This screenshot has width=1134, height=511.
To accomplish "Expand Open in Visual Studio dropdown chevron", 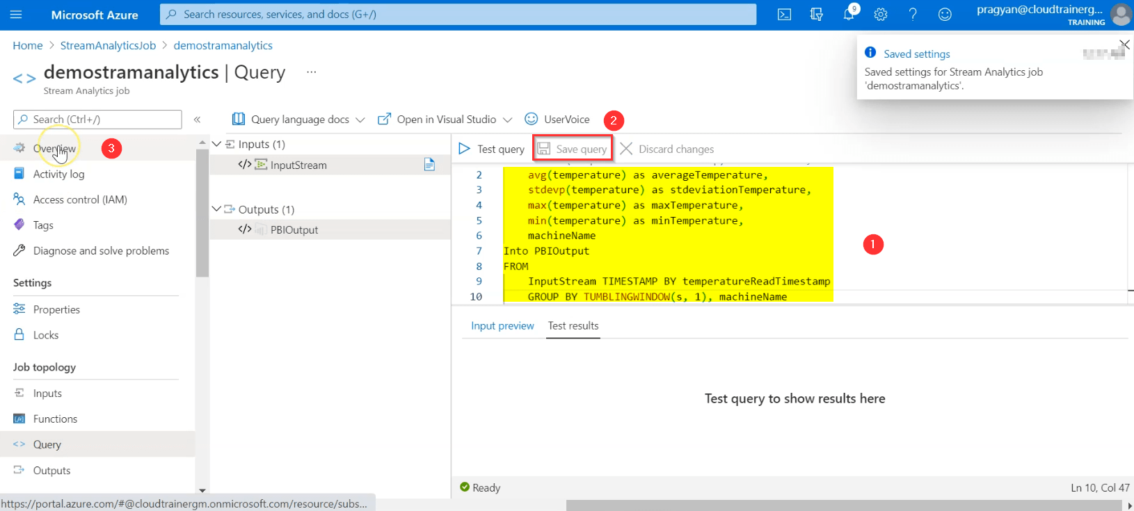I will (x=507, y=120).
